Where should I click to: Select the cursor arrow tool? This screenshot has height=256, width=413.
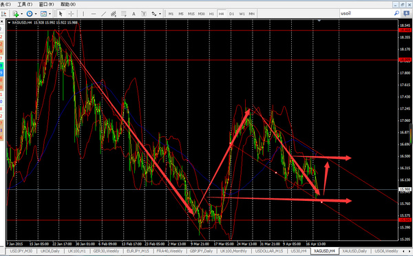pos(61,14)
